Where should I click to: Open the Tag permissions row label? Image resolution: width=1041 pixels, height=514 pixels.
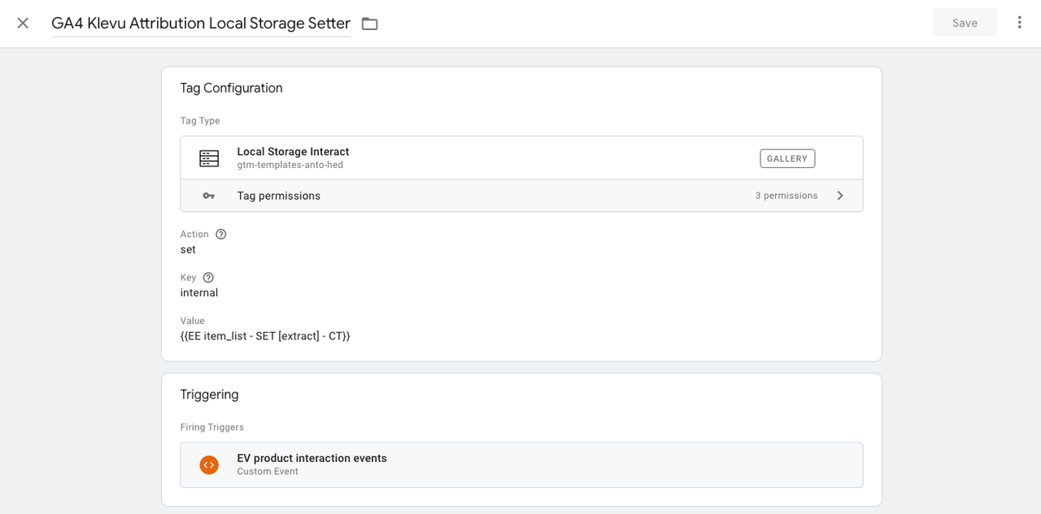coord(279,196)
